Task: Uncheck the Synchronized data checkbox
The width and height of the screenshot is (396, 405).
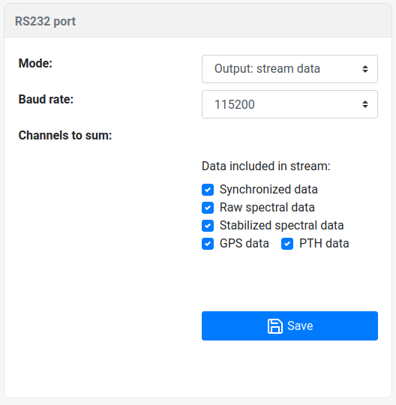Action: pos(208,190)
